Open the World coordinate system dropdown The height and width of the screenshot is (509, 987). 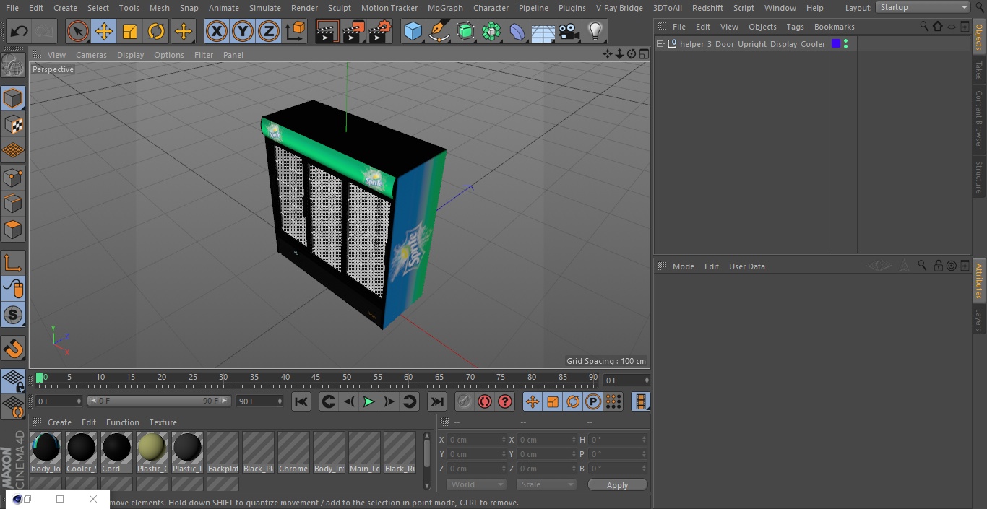pyautogui.click(x=476, y=484)
